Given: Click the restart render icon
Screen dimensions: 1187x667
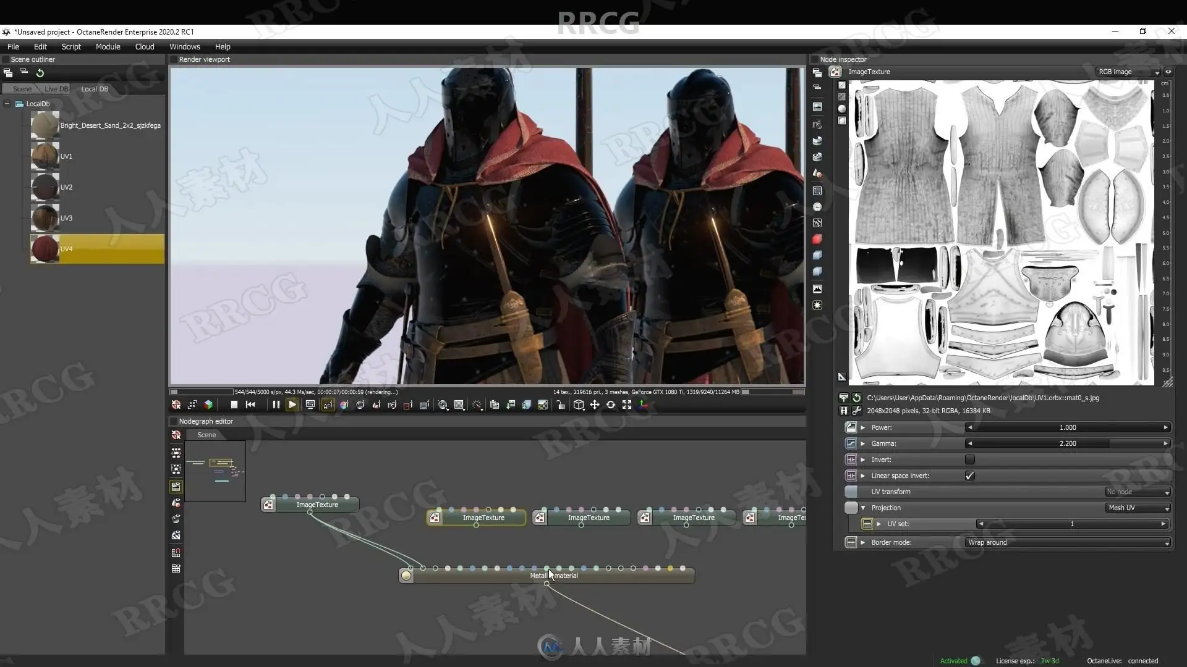Looking at the screenshot, I should [250, 405].
